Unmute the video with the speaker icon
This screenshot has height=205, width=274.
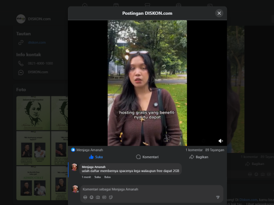click(x=221, y=141)
